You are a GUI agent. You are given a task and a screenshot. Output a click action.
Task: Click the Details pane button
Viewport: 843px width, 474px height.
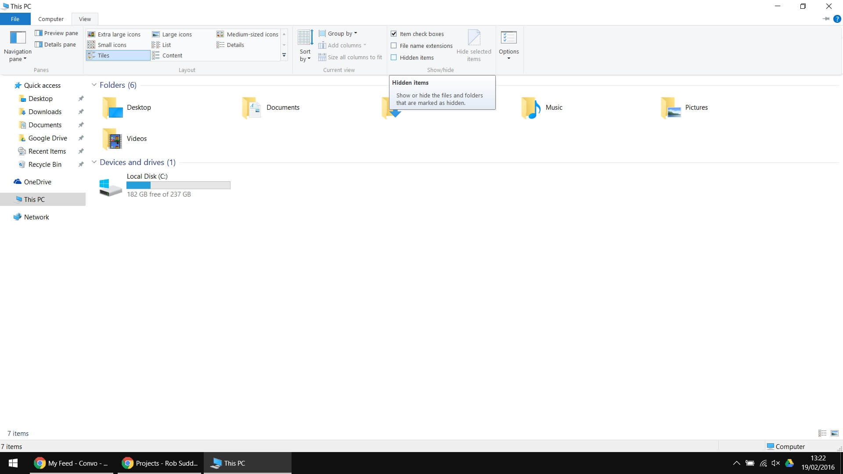pyautogui.click(x=55, y=44)
